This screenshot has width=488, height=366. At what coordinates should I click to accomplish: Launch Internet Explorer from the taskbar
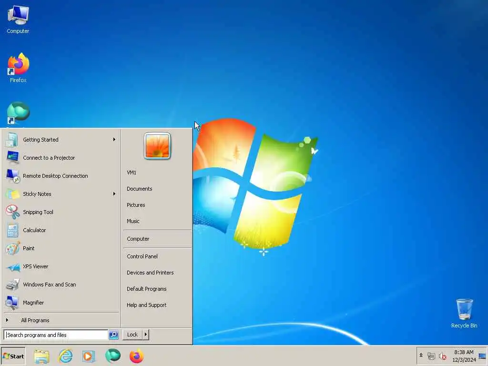coord(66,356)
